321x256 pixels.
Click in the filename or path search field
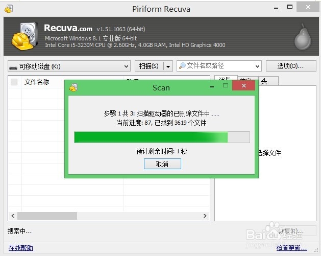[x=219, y=66]
